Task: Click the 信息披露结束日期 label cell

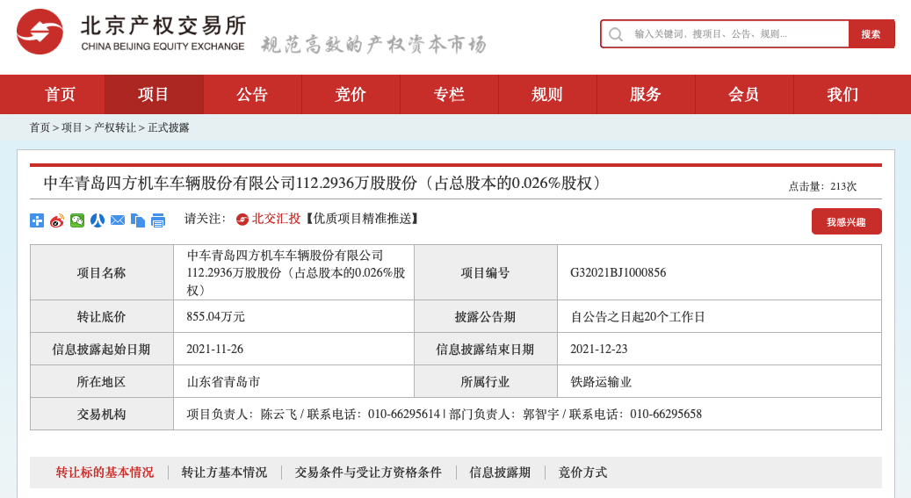Action: pos(485,350)
